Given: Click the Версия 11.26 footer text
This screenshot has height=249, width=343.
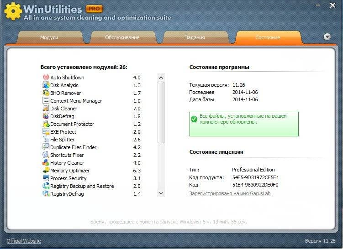Looking at the screenshot, I should pyautogui.click(x=320, y=241).
